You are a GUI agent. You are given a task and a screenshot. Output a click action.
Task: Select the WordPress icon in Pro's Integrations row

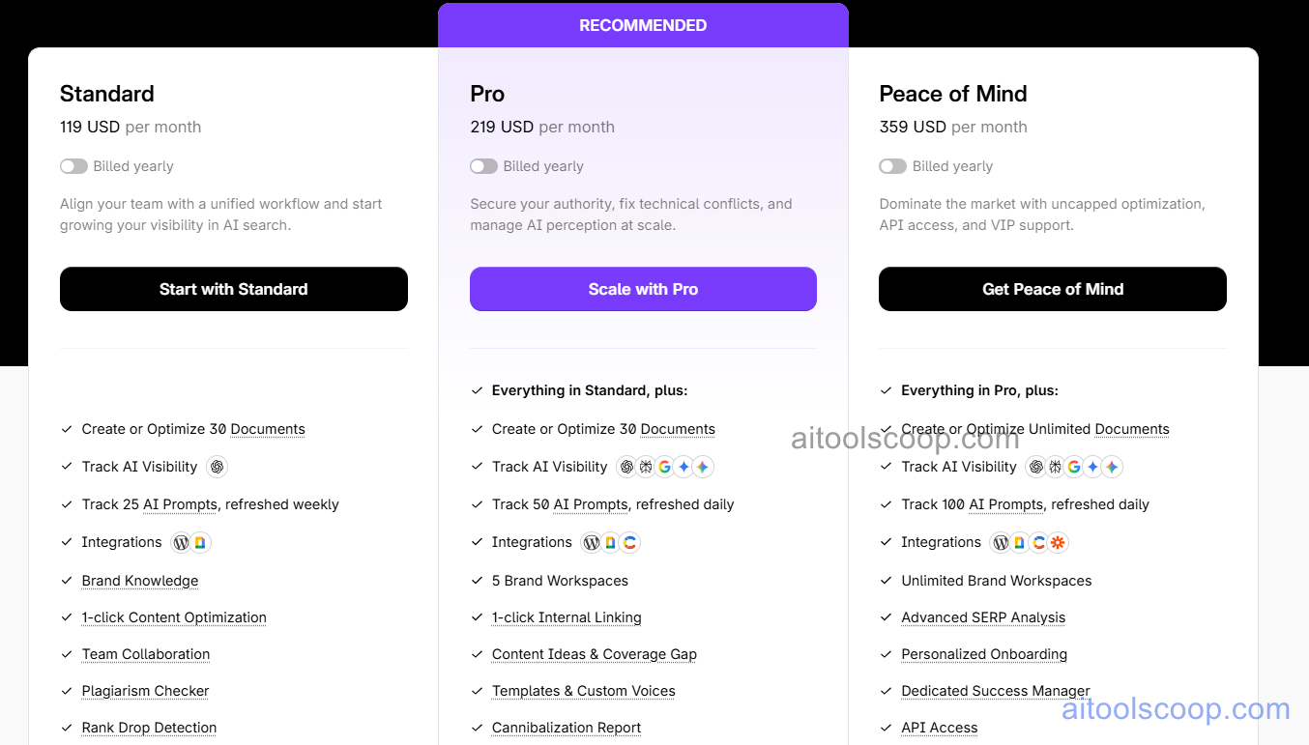(592, 542)
